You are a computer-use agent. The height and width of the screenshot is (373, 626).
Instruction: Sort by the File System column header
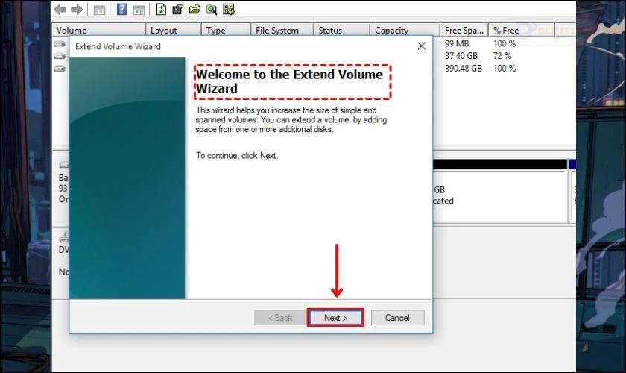pyautogui.click(x=282, y=30)
